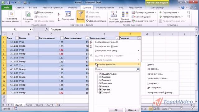Viewport: 199px width, 112px height.
Task: Switch to Page Layout view in status bar
Action: coord(154,109)
